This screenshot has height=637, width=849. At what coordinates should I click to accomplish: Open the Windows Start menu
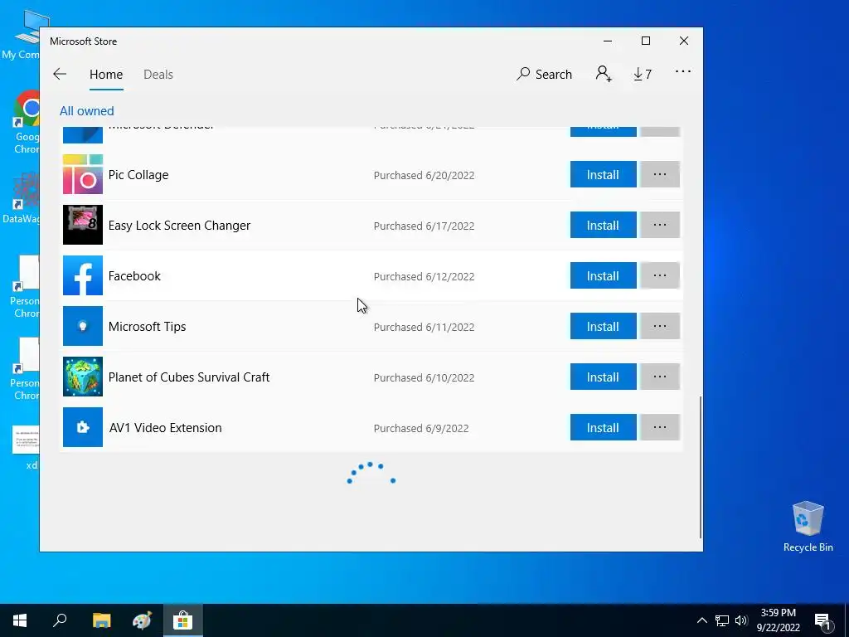20,620
